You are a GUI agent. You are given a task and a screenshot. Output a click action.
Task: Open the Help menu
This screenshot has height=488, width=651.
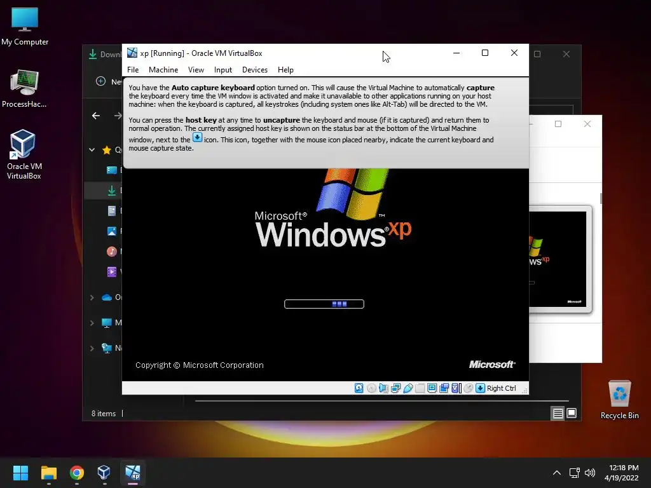[285, 70]
